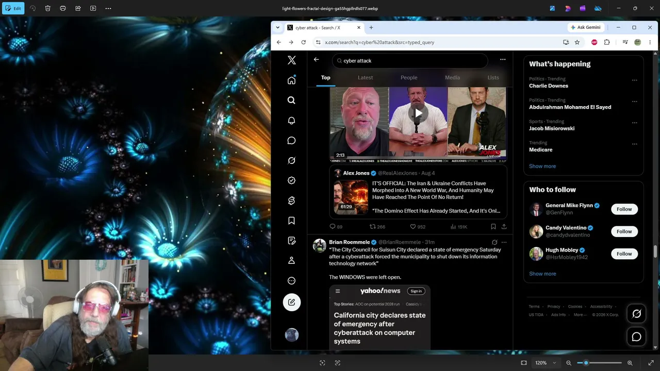660x371 pixels.
Task: Open more options on Brian Roemmele's post
Action: tap(504, 242)
